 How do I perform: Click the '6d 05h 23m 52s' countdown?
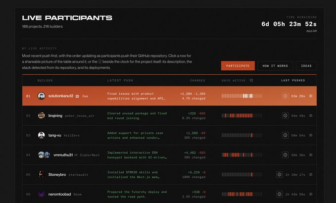point(289,24)
